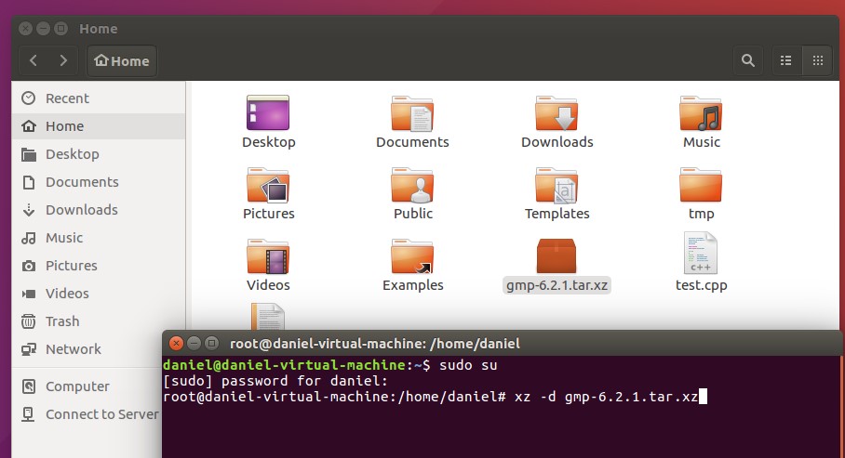Switch to icon grid view
This screenshot has height=458, width=845.
(818, 60)
